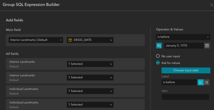
Task: Click the 'All fields' label
Action: 12,54
